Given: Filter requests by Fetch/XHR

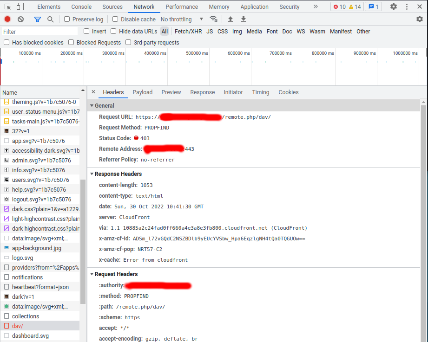Looking at the screenshot, I should [x=188, y=32].
